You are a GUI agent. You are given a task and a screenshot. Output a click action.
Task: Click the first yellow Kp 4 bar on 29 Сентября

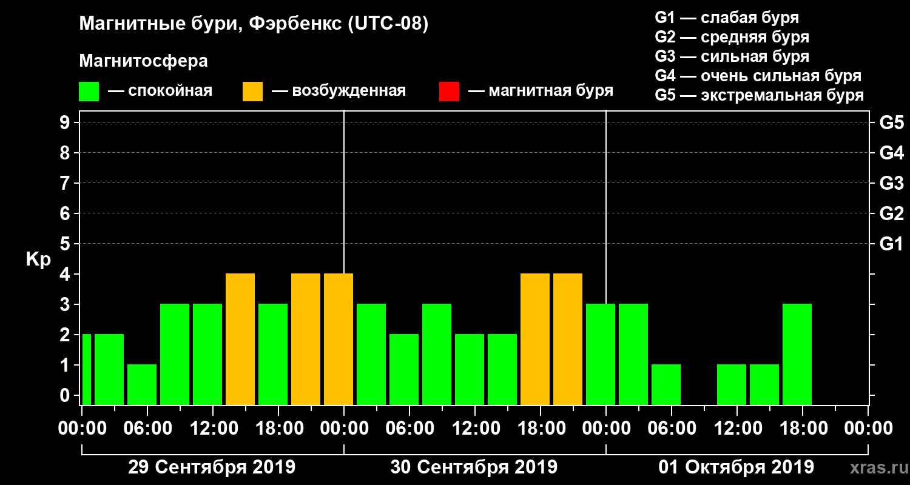pos(240,339)
